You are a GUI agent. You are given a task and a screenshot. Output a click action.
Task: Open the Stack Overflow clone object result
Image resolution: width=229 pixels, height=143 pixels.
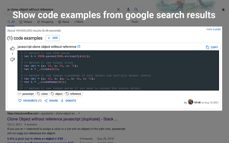pos(62,119)
